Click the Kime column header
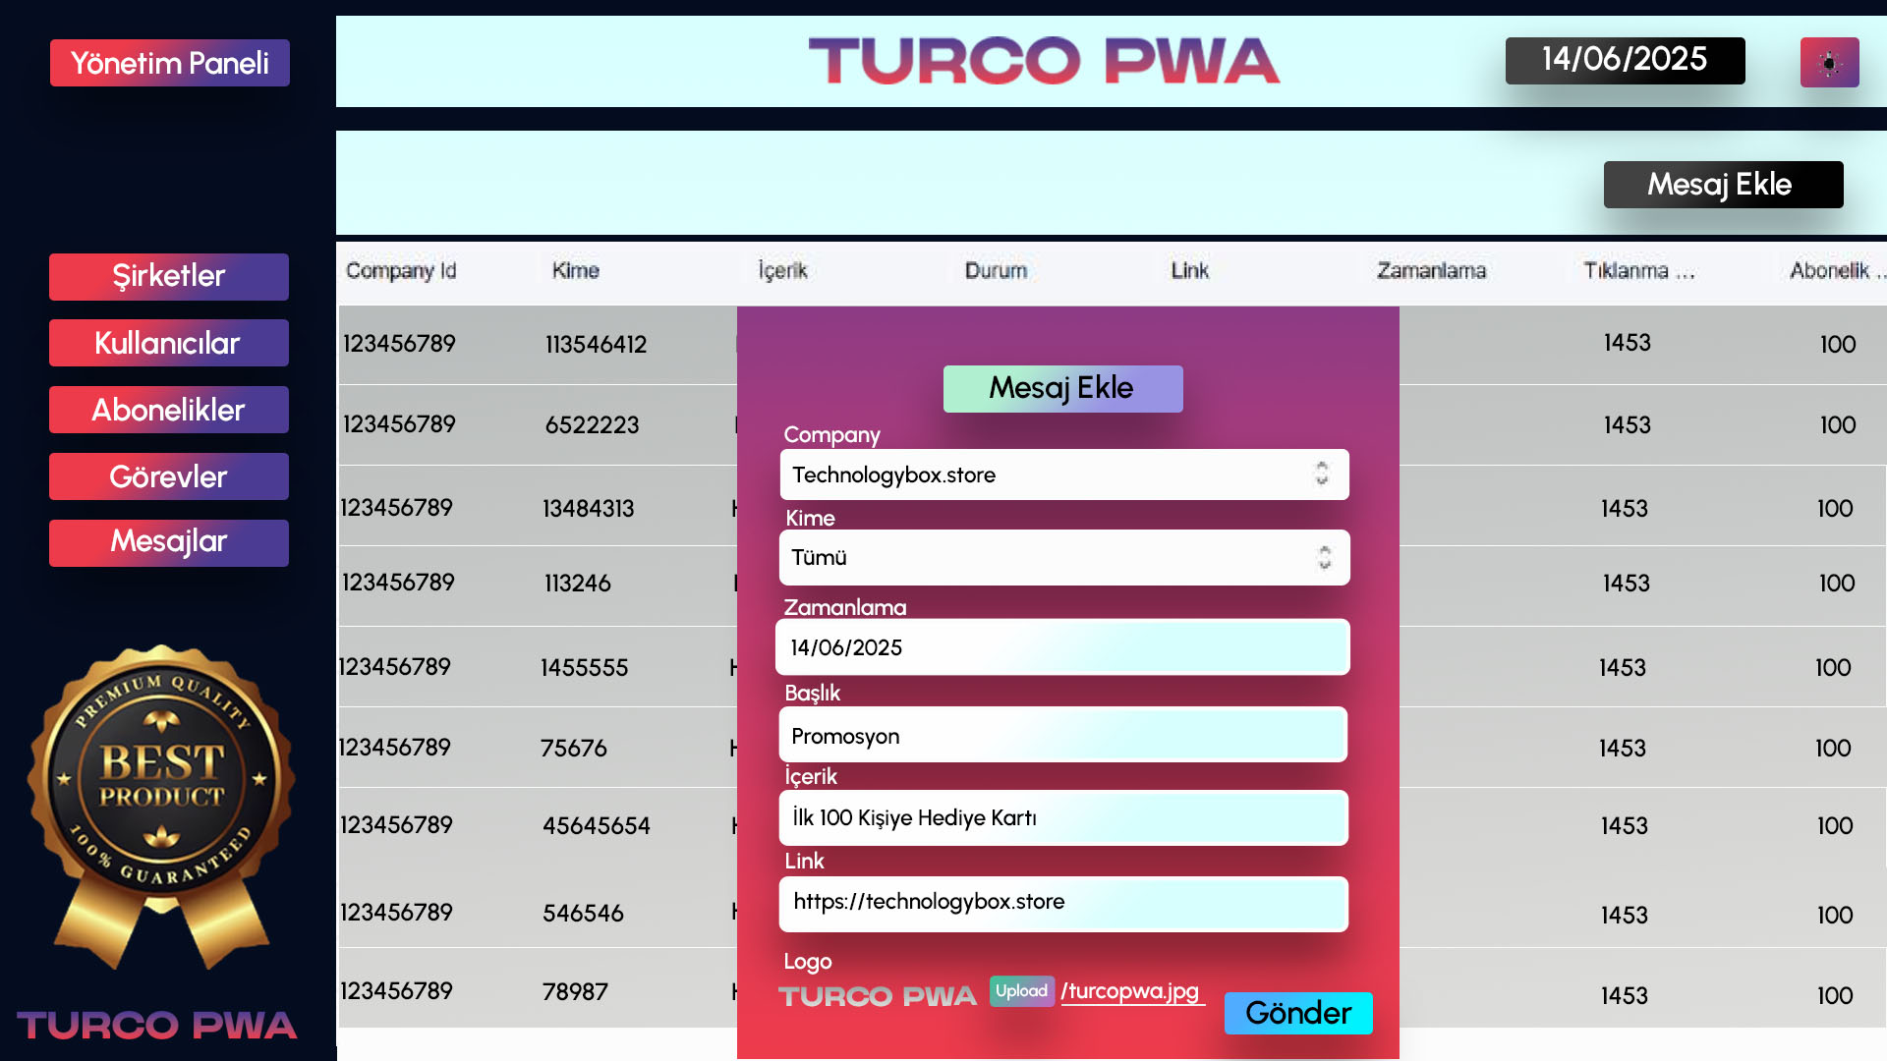Viewport: 1887px width, 1061px height. click(x=576, y=271)
